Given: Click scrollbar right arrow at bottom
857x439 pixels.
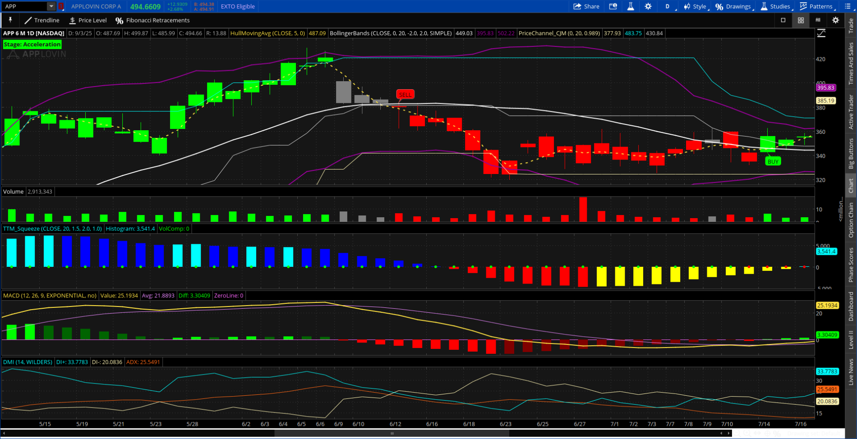Looking at the screenshot, I should pos(728,433).
